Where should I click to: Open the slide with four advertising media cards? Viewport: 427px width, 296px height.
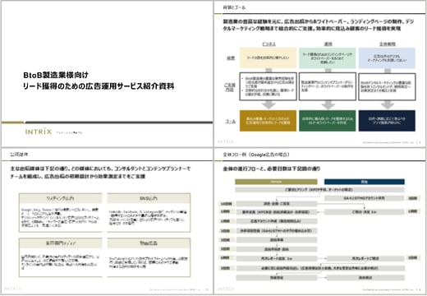107,221
